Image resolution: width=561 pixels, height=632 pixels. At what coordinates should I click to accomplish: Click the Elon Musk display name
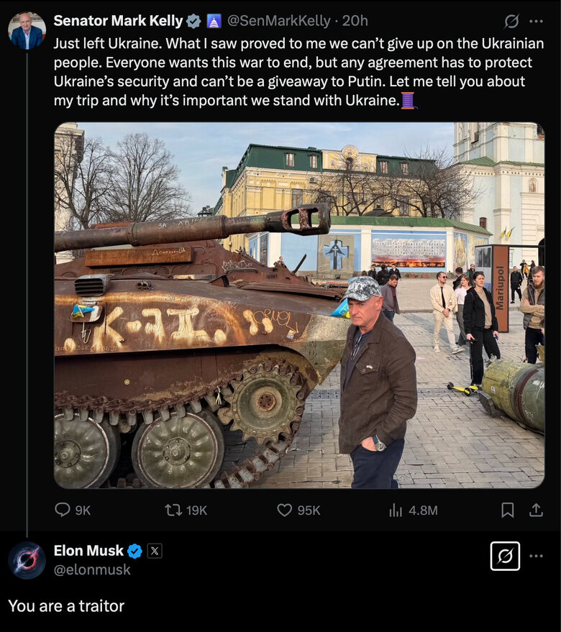88,551
